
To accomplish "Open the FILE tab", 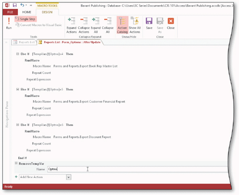I will tap(10, 12).
